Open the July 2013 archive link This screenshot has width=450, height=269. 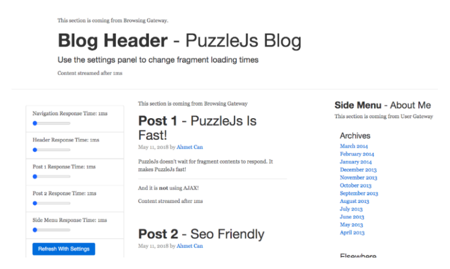(x=351, y=209)
